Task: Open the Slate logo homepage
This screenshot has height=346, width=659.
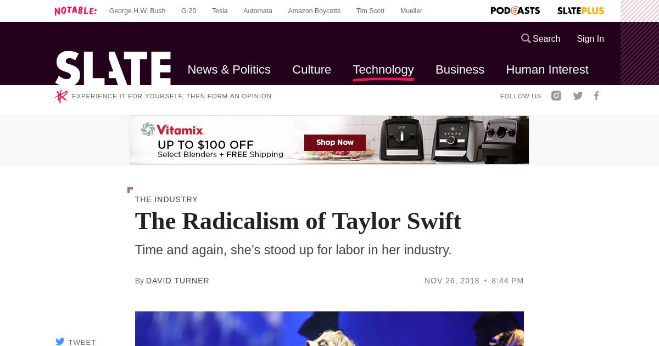Action: coord(113,68)
